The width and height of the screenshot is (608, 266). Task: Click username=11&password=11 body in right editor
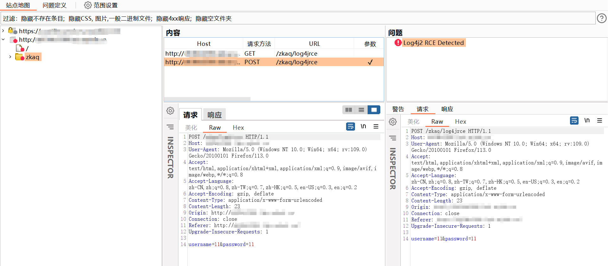pos(444,238)
